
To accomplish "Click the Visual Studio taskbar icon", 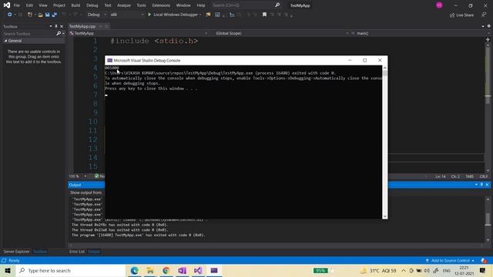I will click(198, 270).
